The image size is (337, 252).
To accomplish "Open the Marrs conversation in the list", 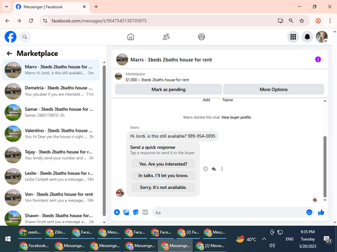I will pyautogui.click(x=51, y=70).
